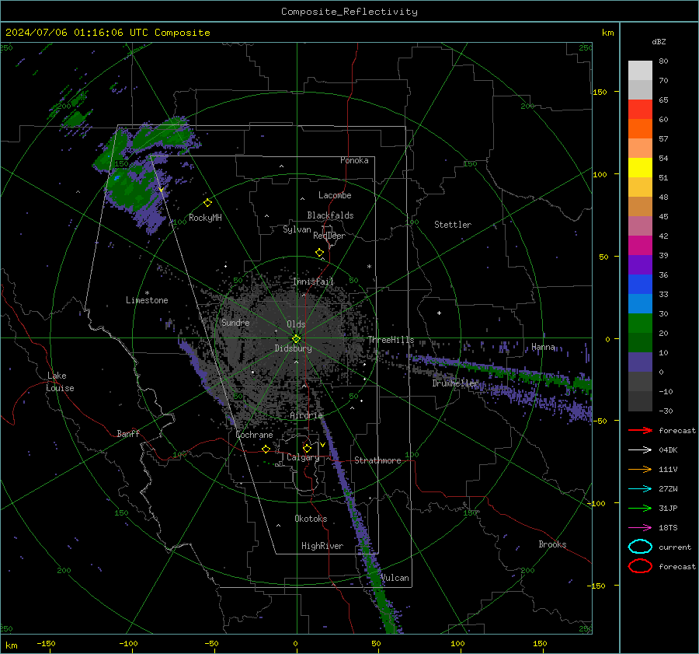Click the yellow diamond marker below Cochrane

point(266,449)
